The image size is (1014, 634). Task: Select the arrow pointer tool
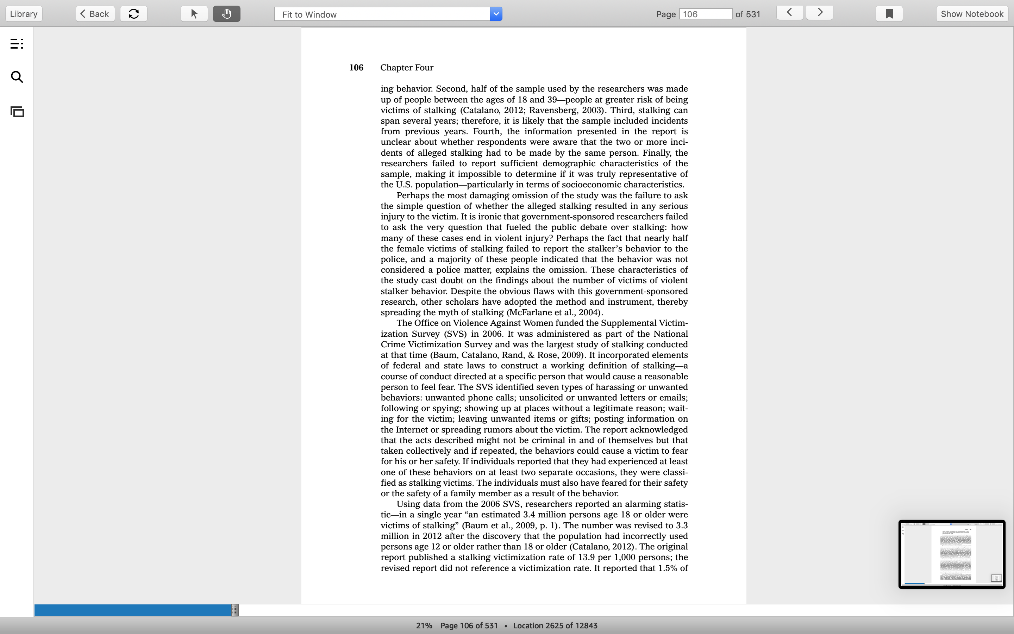(x=194, y=14)
